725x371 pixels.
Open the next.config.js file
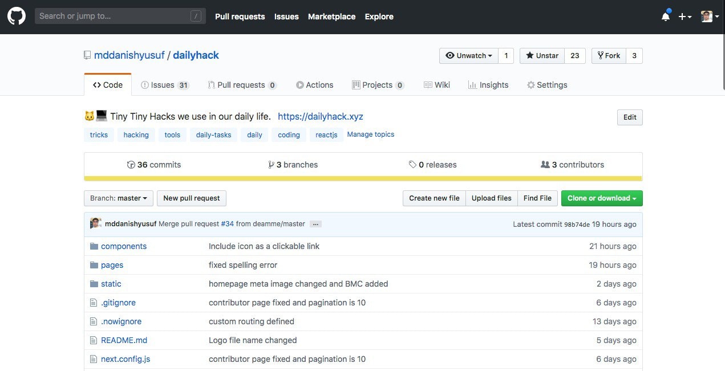(125, 359)
